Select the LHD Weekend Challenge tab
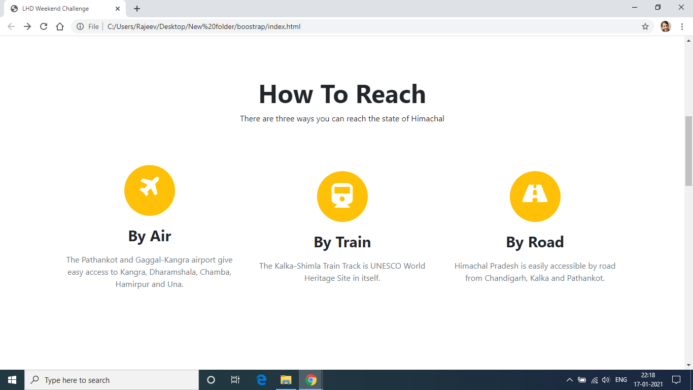Screen dimensions: 693x390 coord(61,8)
